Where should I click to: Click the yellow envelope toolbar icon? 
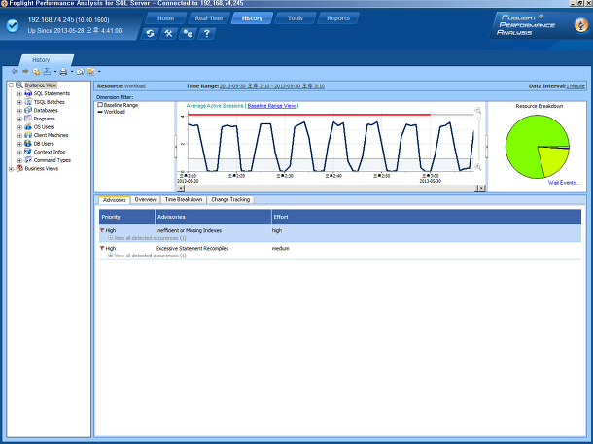90,71
